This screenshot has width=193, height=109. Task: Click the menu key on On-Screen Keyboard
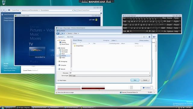click(x=150, y=31)
